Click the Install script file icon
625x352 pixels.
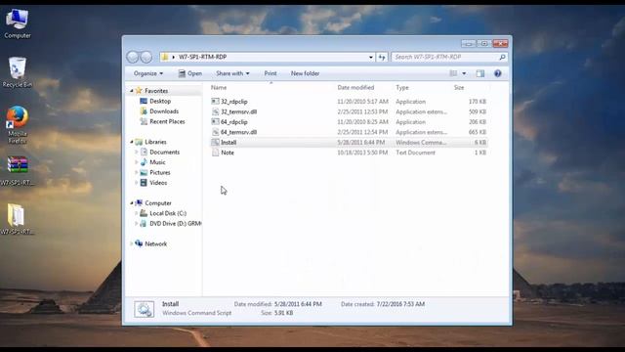215,142
